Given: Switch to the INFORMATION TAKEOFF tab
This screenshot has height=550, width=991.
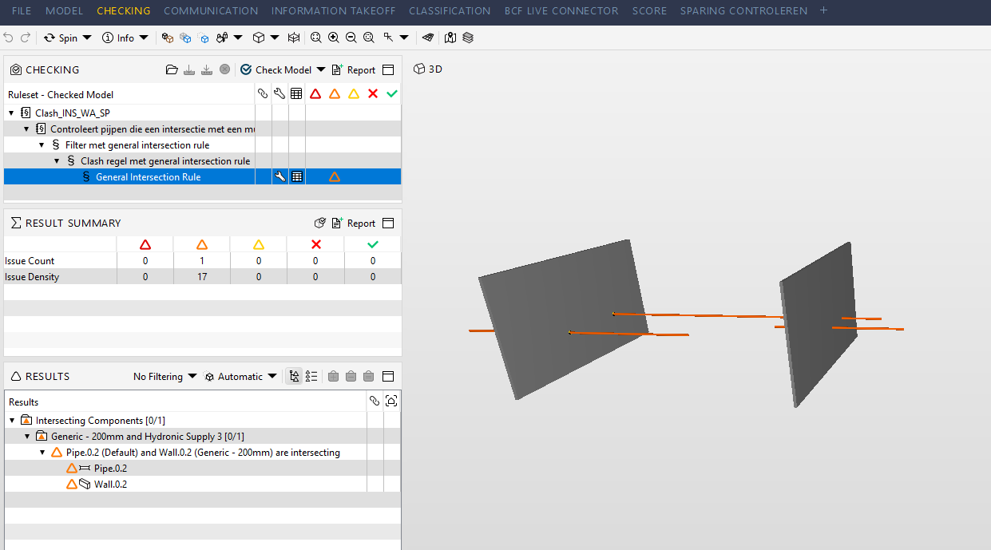Looking at the screenshot, I should pos(333,11).
